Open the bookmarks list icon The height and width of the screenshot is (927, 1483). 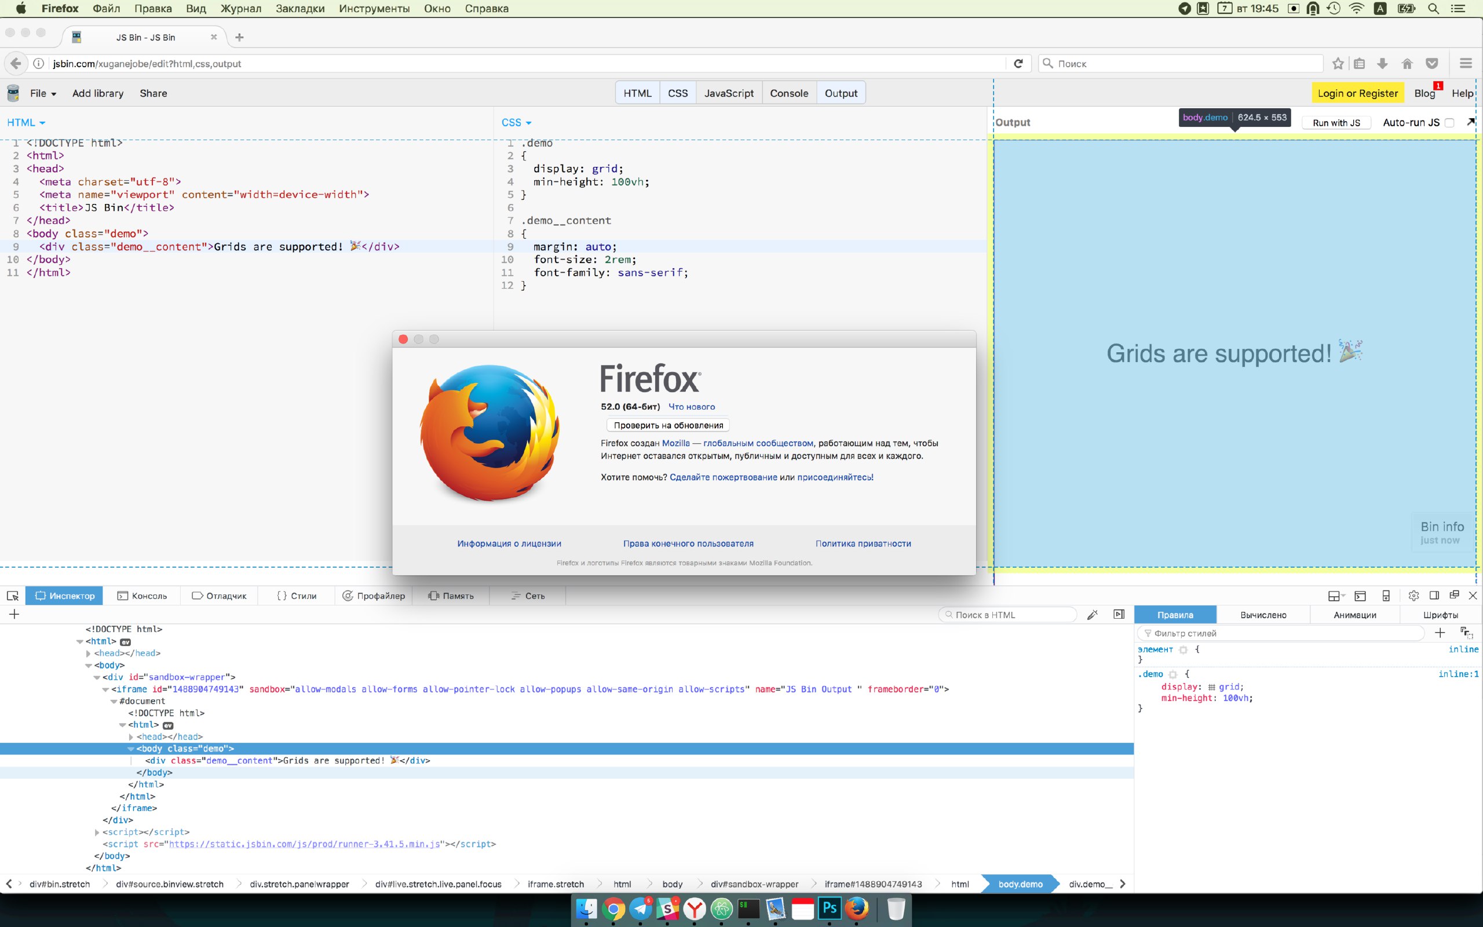(1359, 63)
